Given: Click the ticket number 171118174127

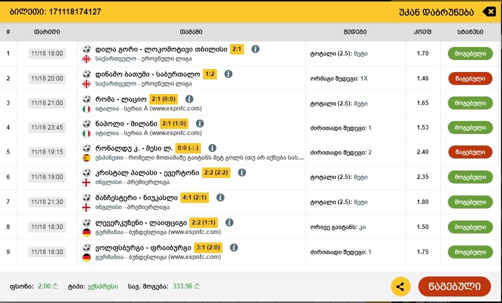Looking at the screenshot, I should coord(75,12).
